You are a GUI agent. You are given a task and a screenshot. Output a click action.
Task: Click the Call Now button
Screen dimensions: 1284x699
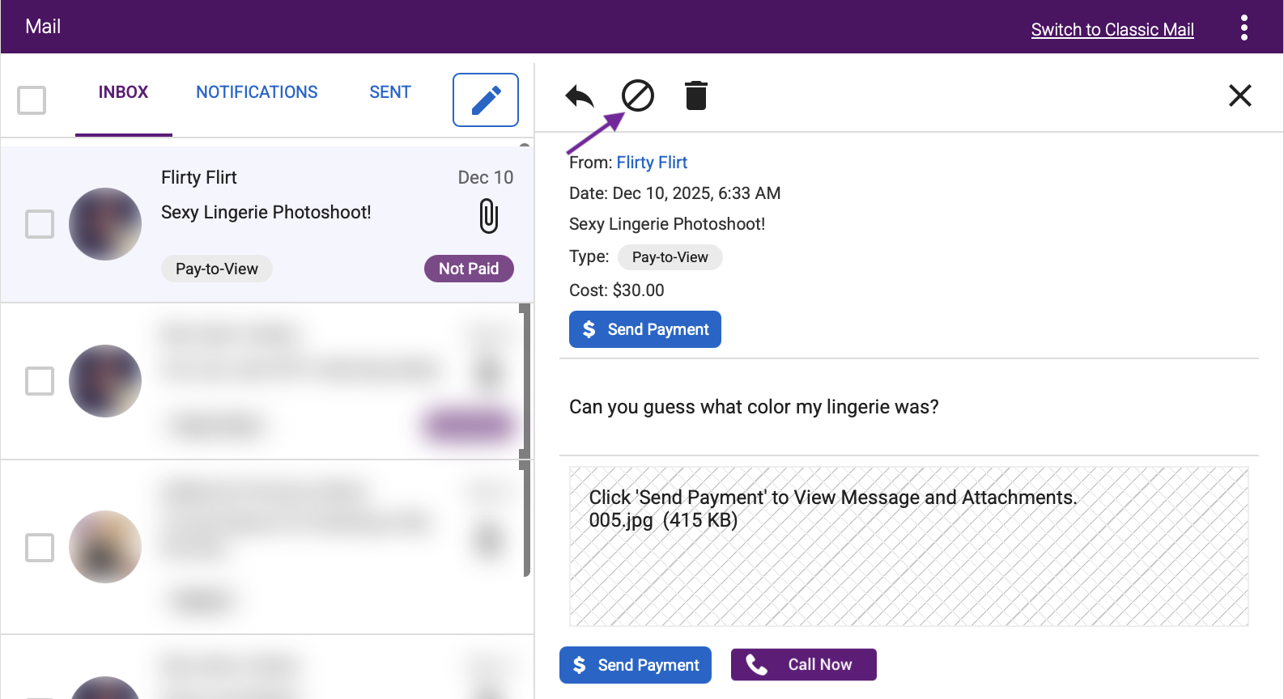click(x=804, y=664)
